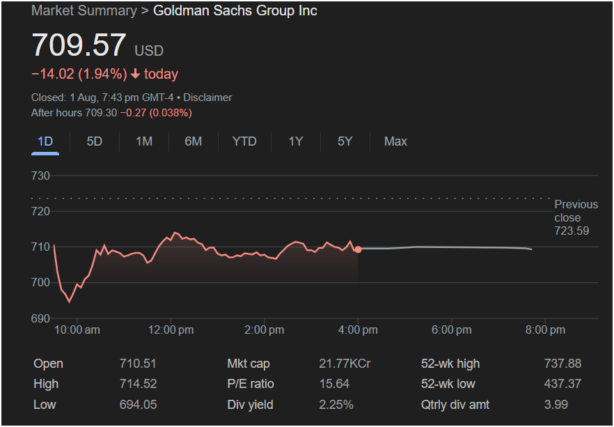Image resolution: width=614 pixels, height=427 pixels.
Task: Click the 709.57 current price
Action: pos(79,45)
